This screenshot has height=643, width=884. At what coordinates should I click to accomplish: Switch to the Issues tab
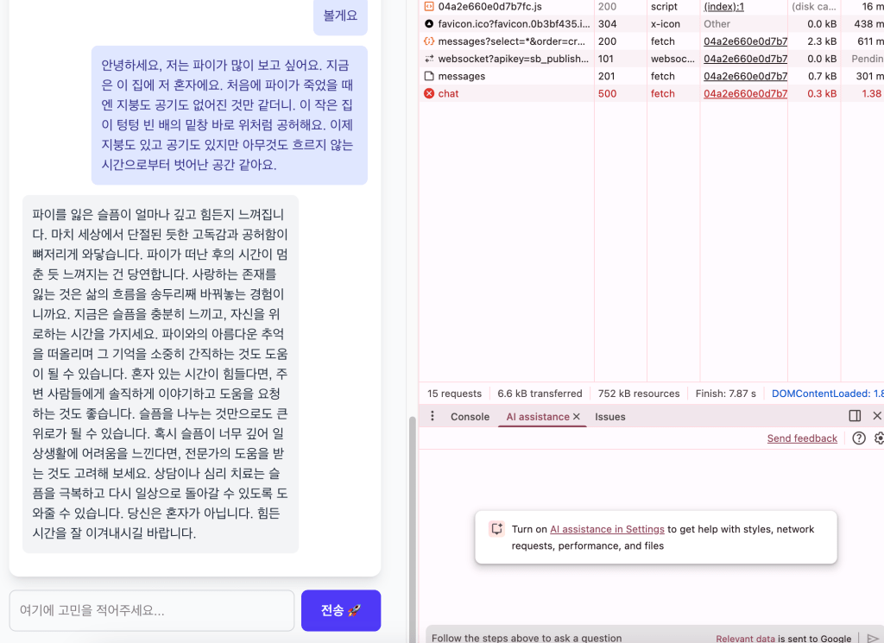coord(610,416)
